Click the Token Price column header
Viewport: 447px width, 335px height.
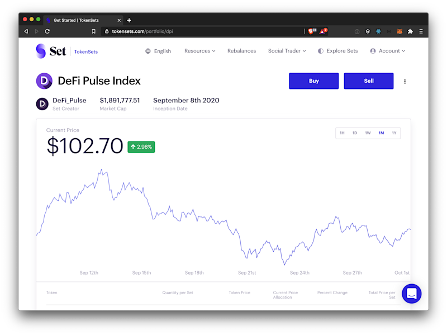click(x=239, y=292)
